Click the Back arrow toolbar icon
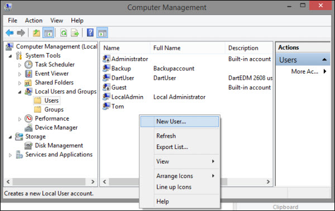 point(9,33)
